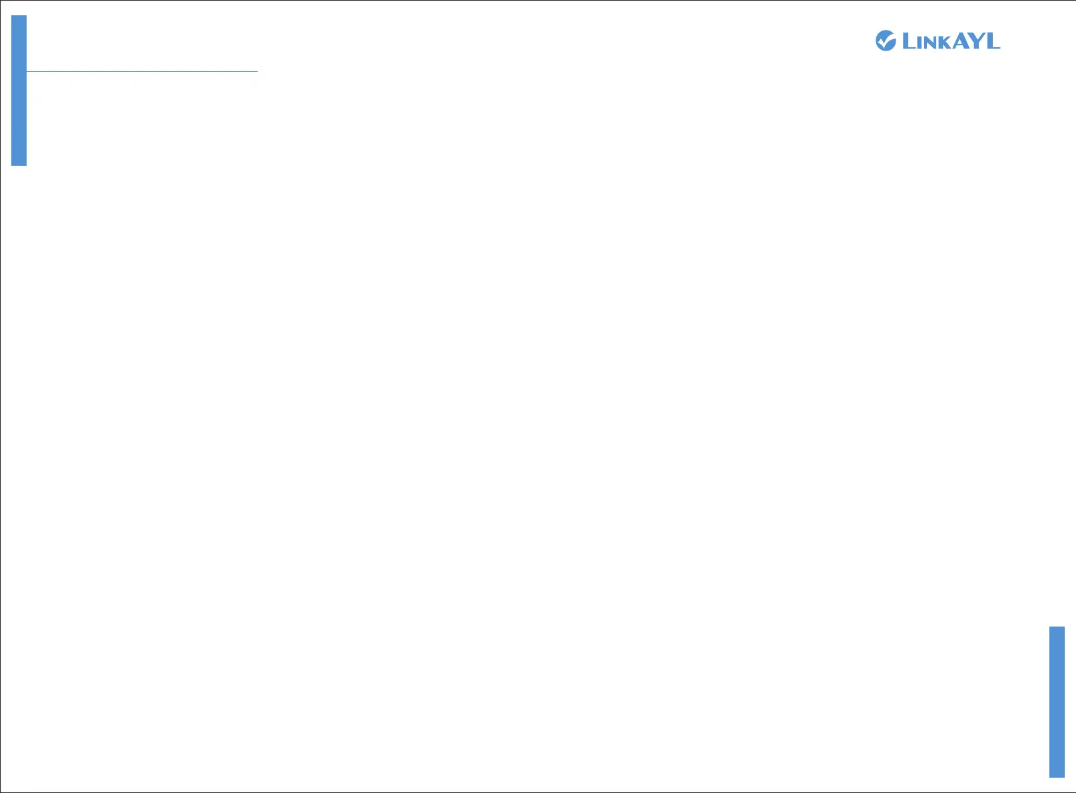Click the thin blue horizontal title underline
The image size is (1076, 793).
point(142,71)
